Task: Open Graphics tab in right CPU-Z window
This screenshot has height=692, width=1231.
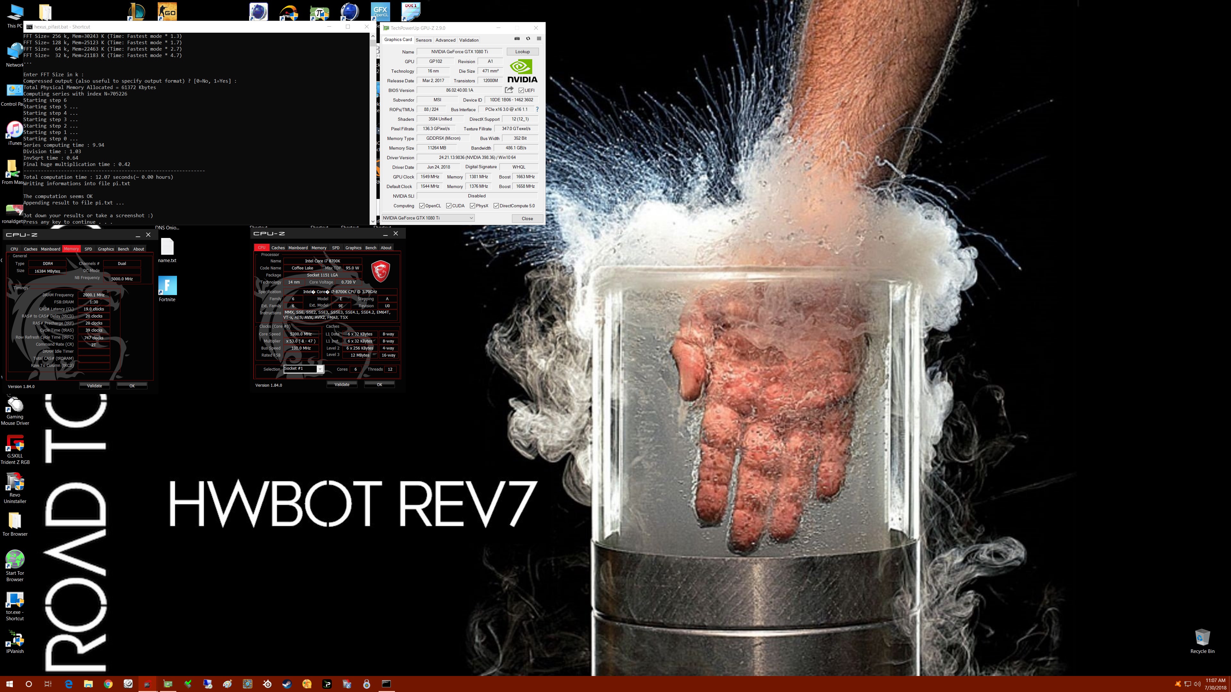Action: [353, 247]
